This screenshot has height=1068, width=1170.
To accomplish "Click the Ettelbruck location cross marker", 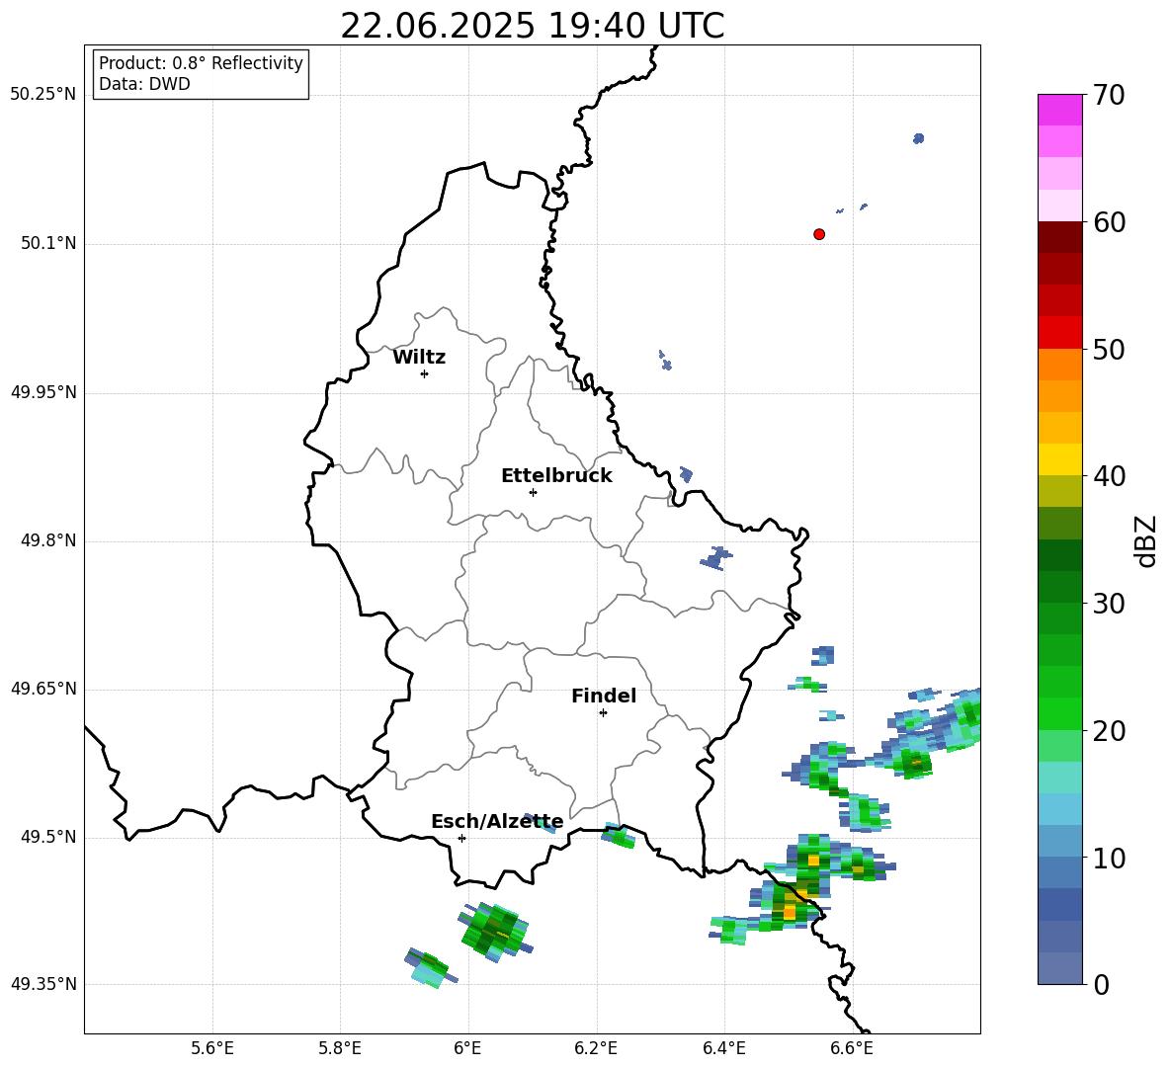I will 533,492.
